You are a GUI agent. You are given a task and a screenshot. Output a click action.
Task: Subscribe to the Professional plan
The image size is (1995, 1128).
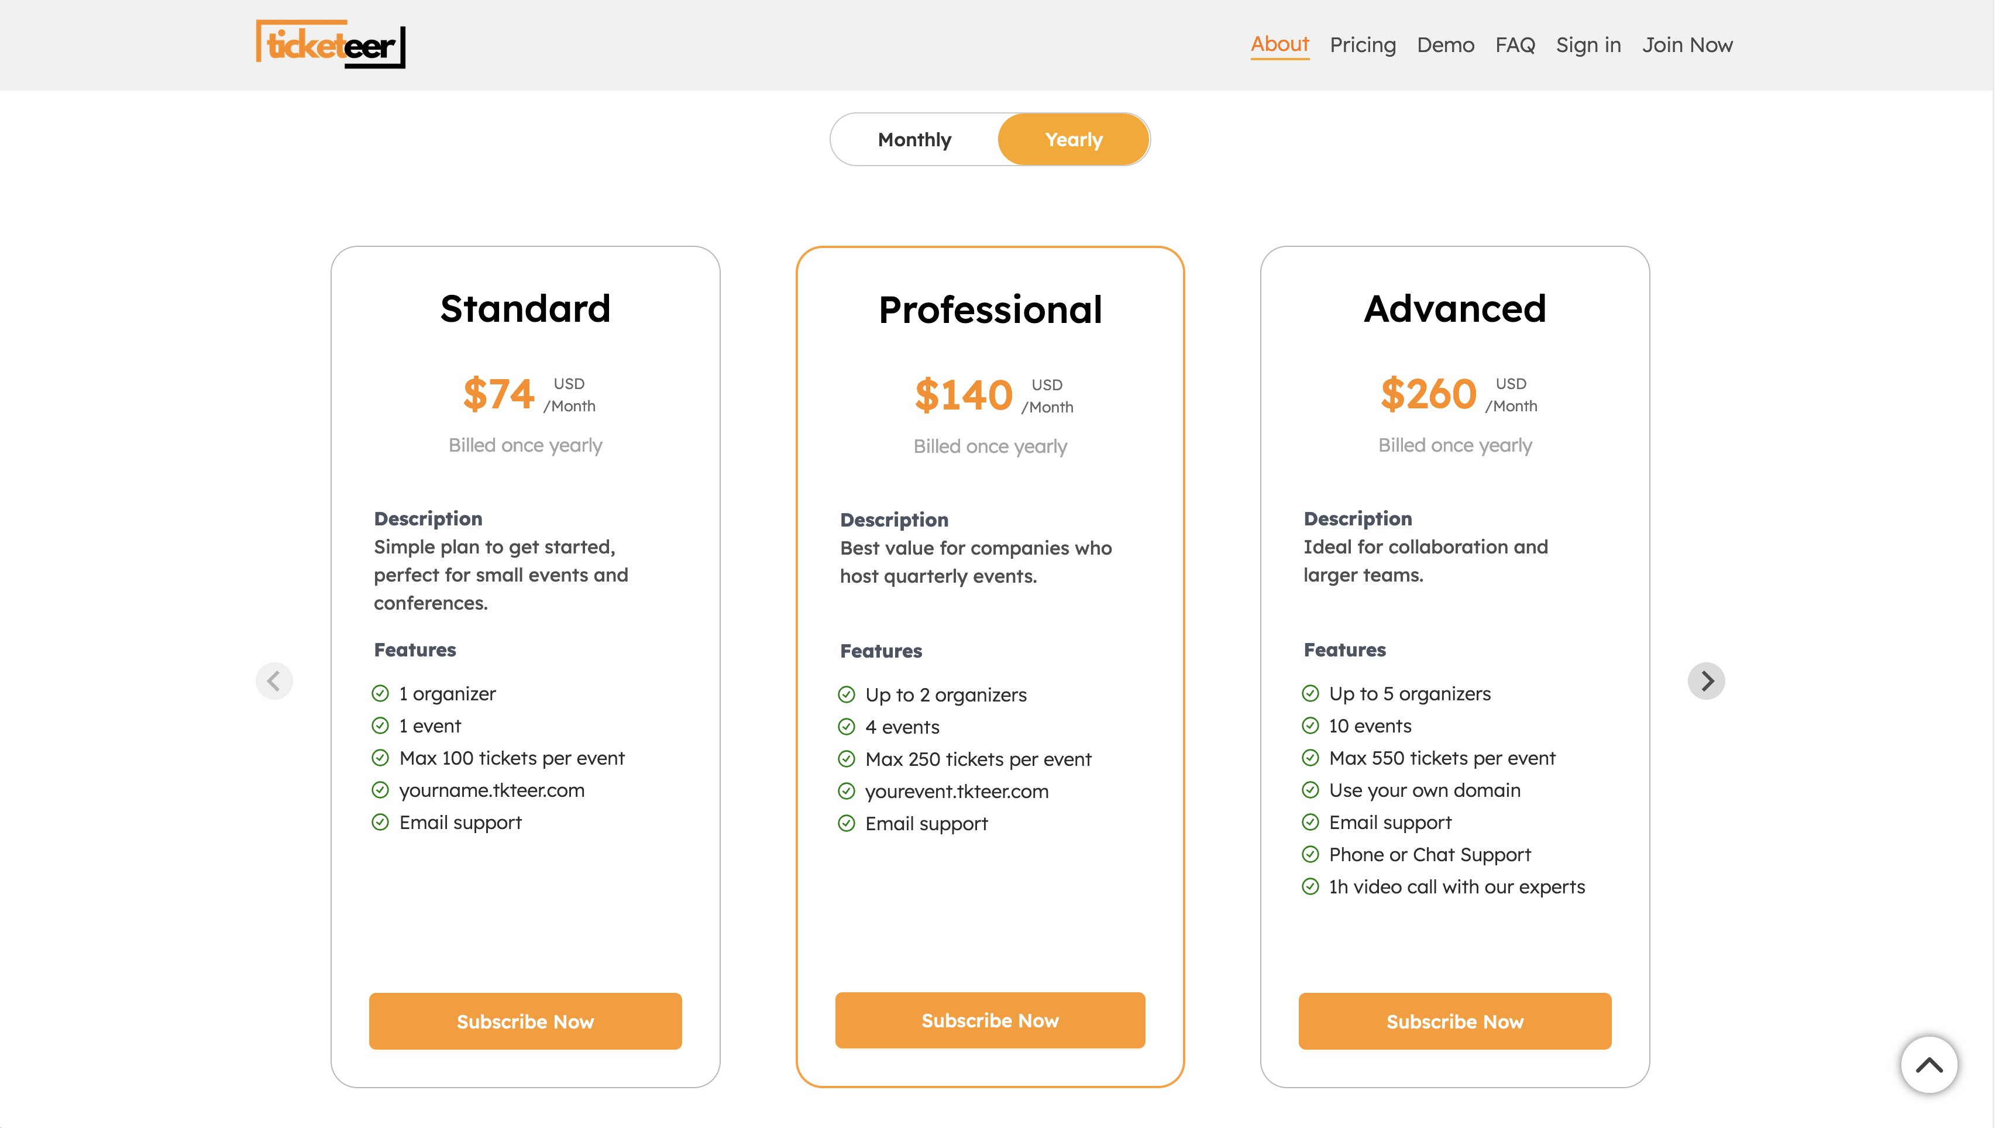(x=990, y=1020)
